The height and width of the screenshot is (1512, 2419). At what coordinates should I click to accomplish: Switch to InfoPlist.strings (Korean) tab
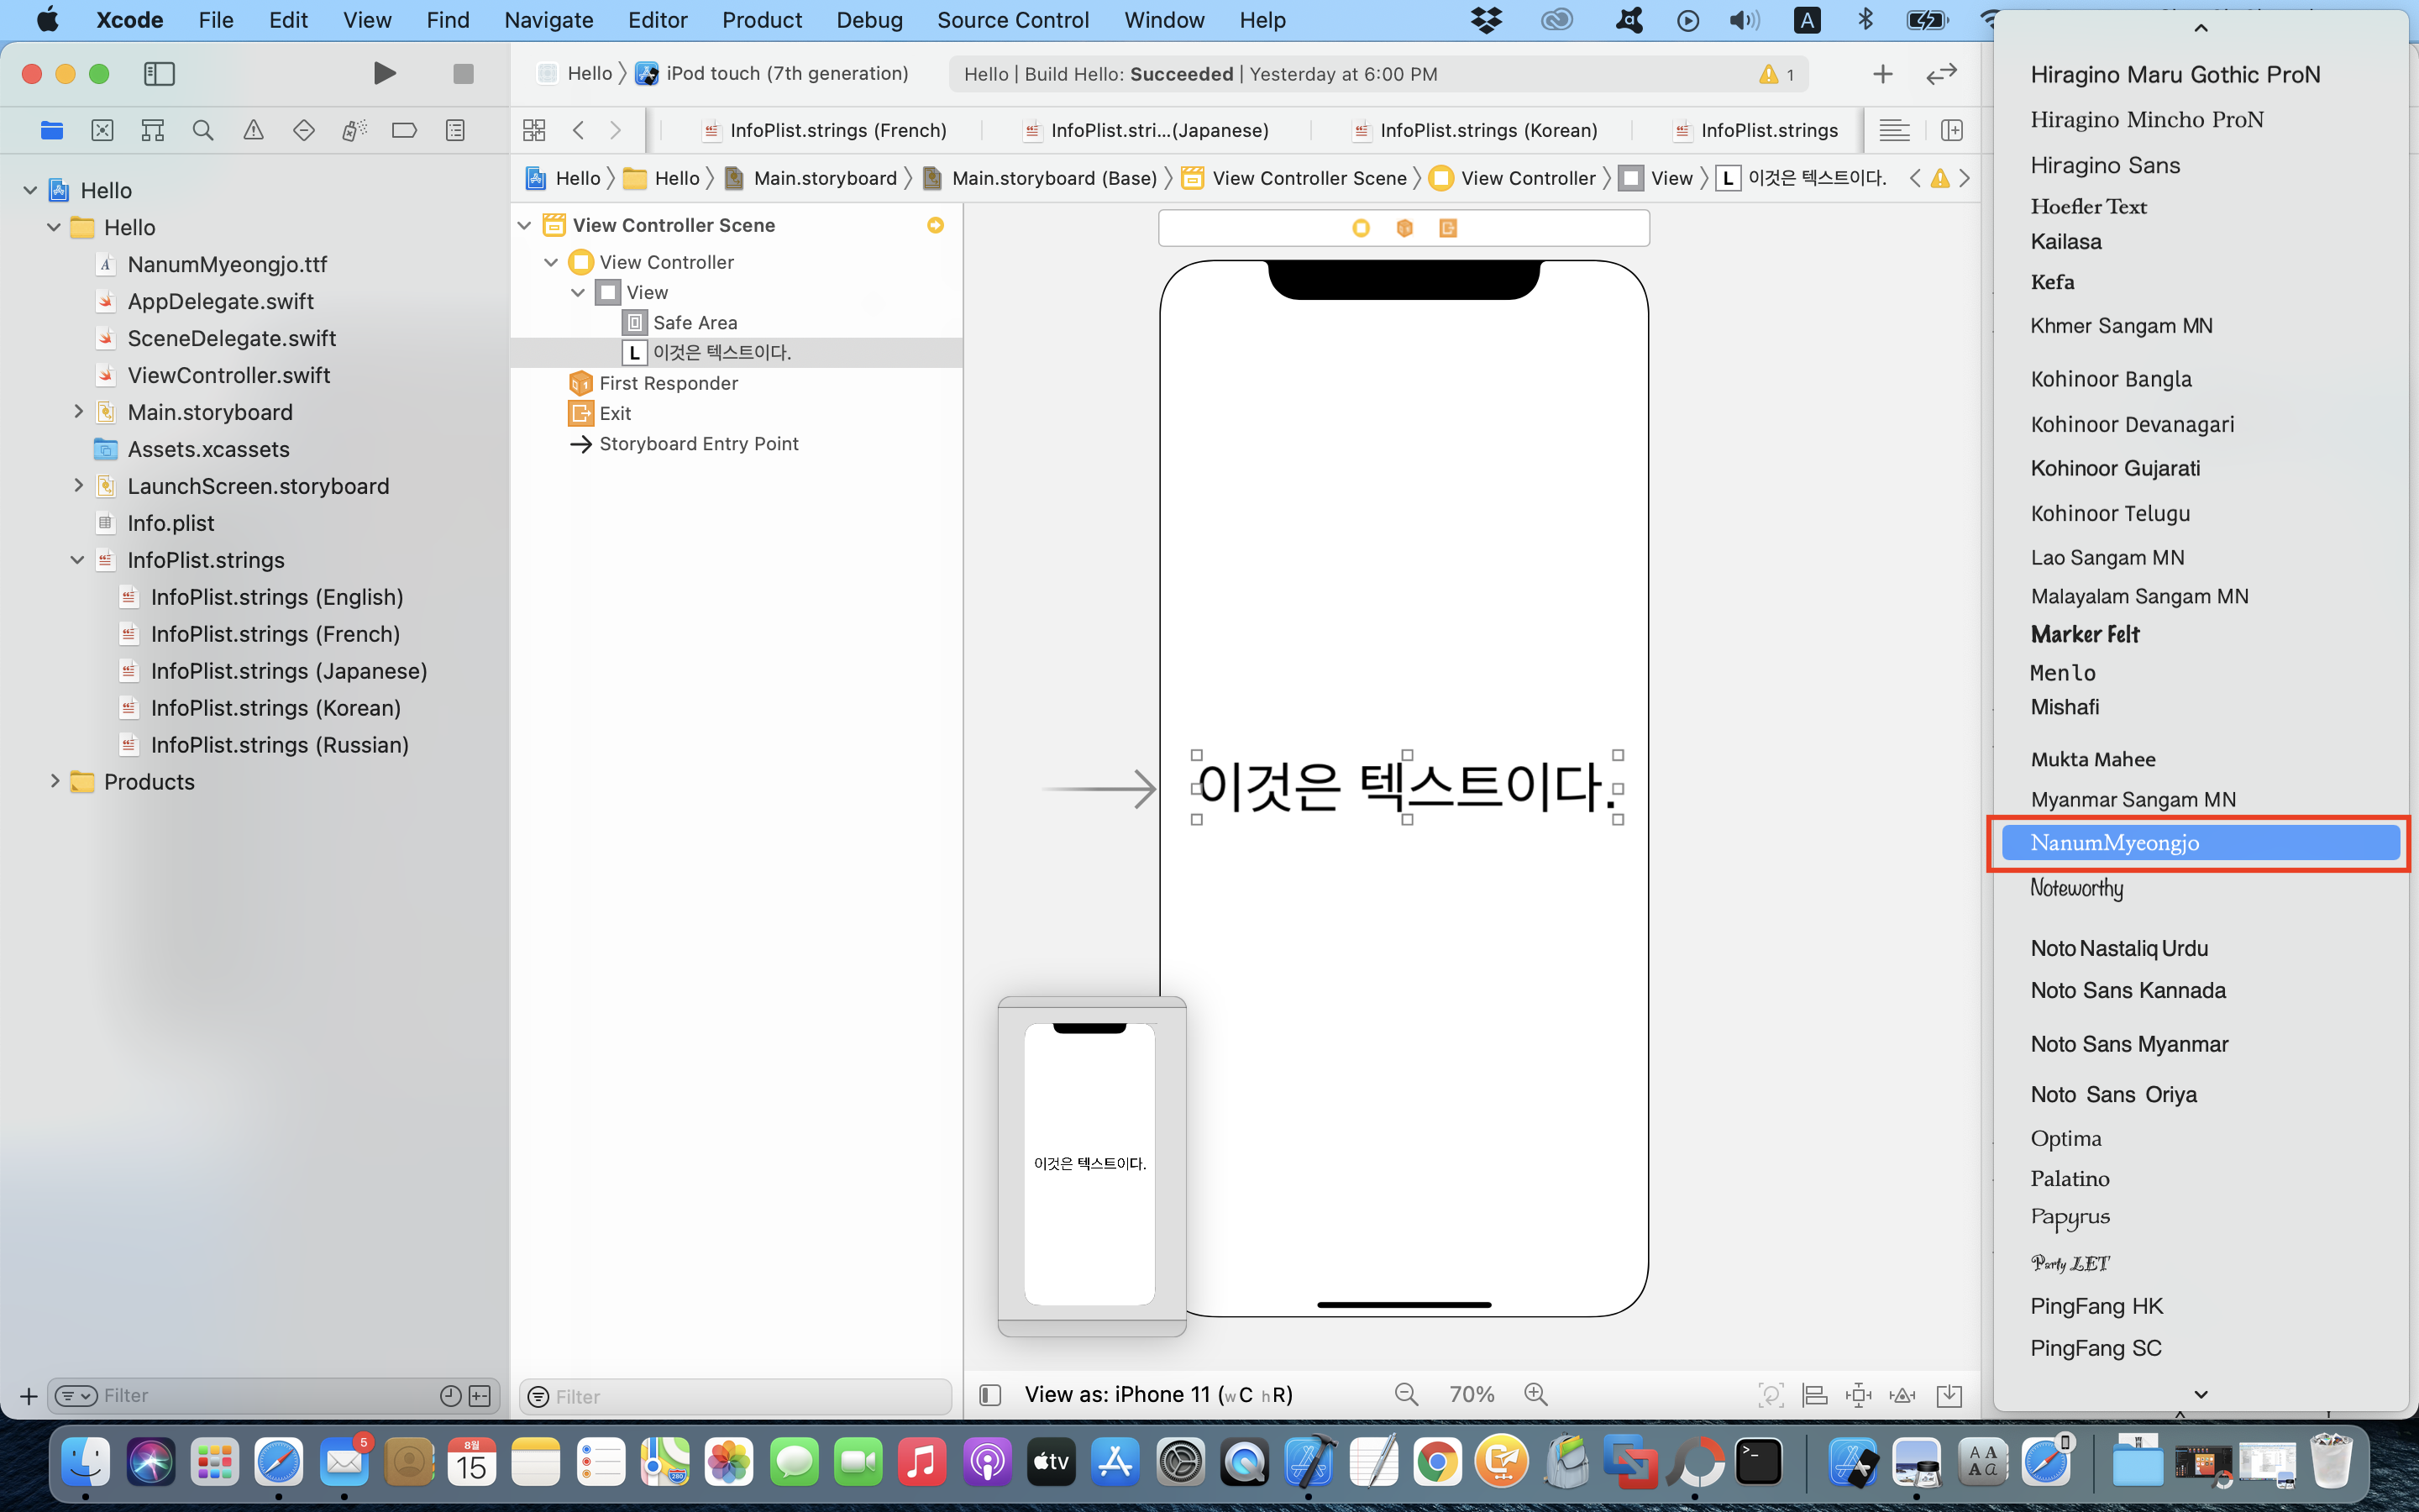tap(1488, 130)
